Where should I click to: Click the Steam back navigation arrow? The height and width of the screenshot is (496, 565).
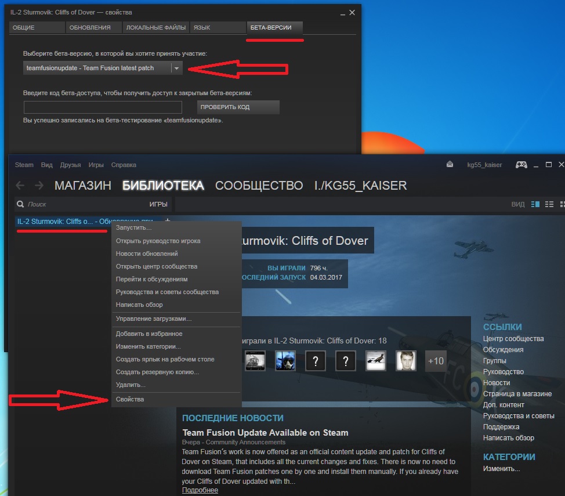point(20,185)
